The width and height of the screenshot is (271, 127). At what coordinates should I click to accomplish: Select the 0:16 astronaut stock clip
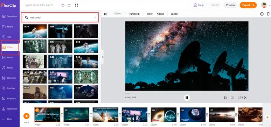60,31
